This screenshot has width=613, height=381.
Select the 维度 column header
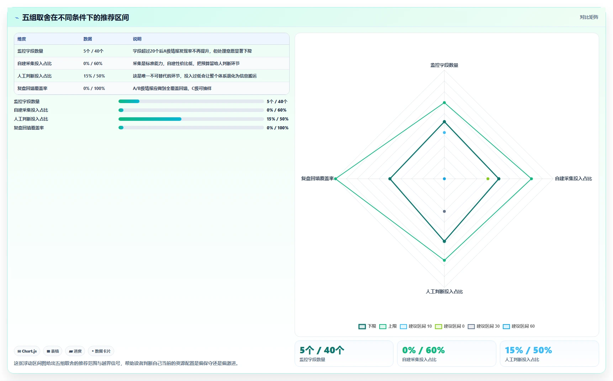click(x=22, y=39)
